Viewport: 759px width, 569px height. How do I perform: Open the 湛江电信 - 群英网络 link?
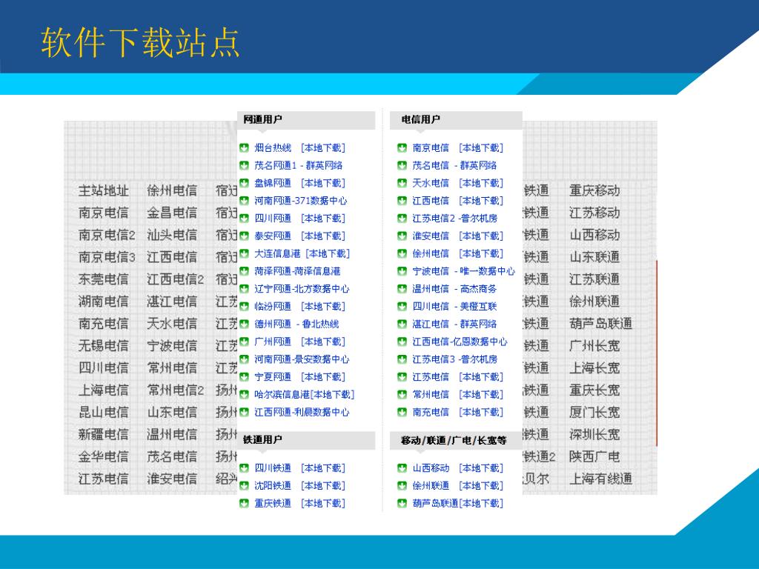[454, 325]
